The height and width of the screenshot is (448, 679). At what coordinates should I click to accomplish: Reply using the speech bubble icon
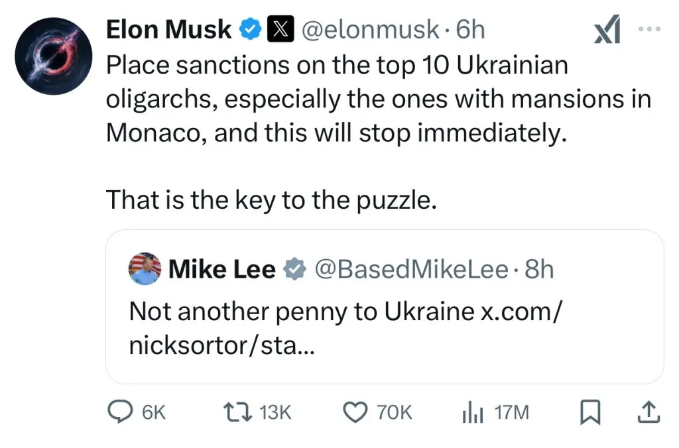point(120,412)
